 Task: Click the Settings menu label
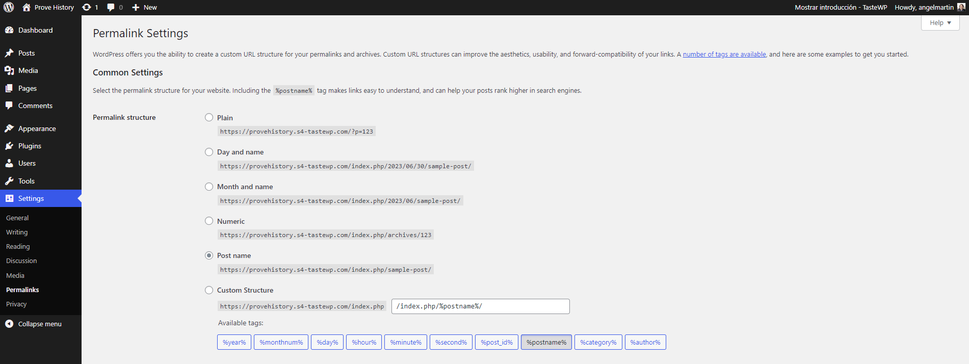(x=31, y=198)
